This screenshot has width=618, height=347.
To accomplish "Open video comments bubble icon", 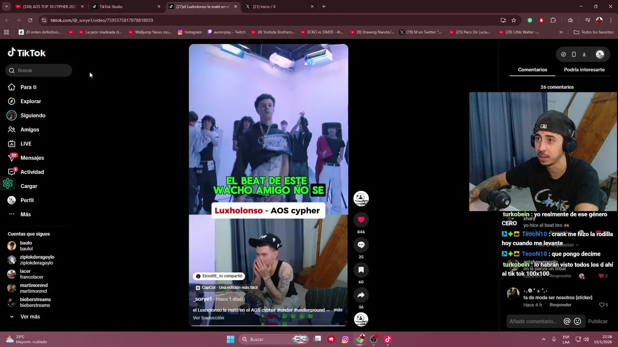I will click(361, 245).
